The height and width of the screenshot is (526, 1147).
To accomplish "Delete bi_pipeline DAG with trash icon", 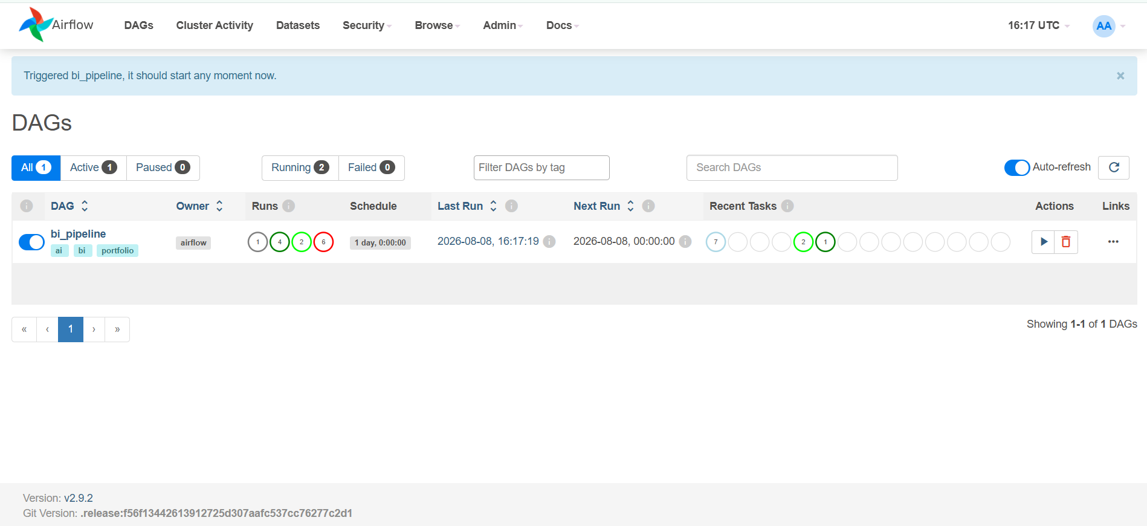I will click(1066, 242).
